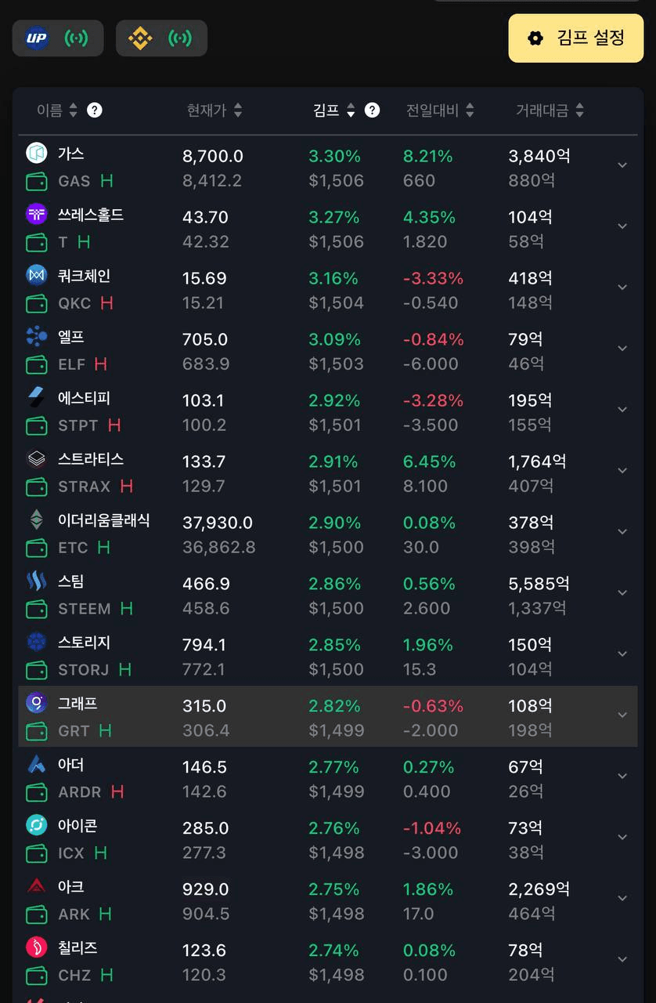Click the STEEM coin logo icon

click(x=37, y=581)
